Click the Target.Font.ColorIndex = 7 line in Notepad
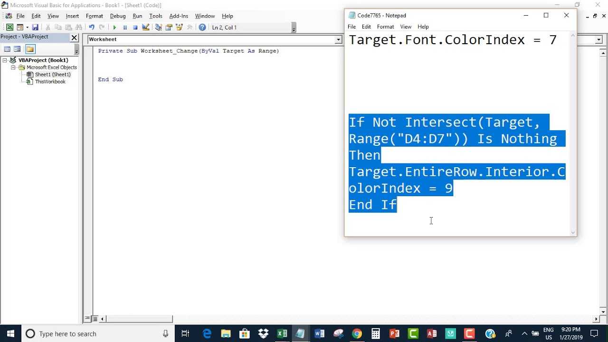 453,40
